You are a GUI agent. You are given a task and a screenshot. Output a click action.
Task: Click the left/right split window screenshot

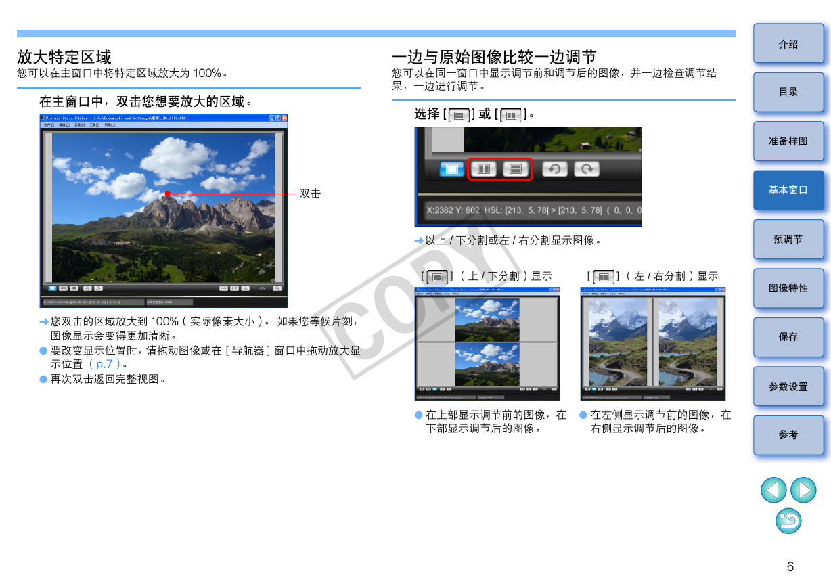point(653,344)
